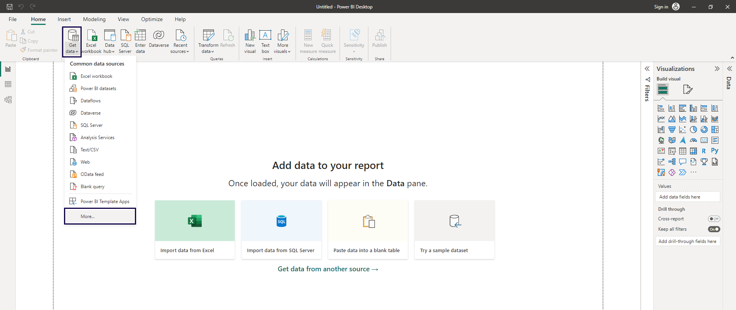Select Blank query in the menu
Screen dimensions: 736x310
(x=100, y=187)
